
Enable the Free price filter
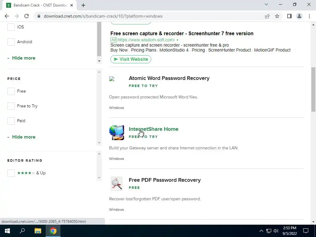(11, 91)
